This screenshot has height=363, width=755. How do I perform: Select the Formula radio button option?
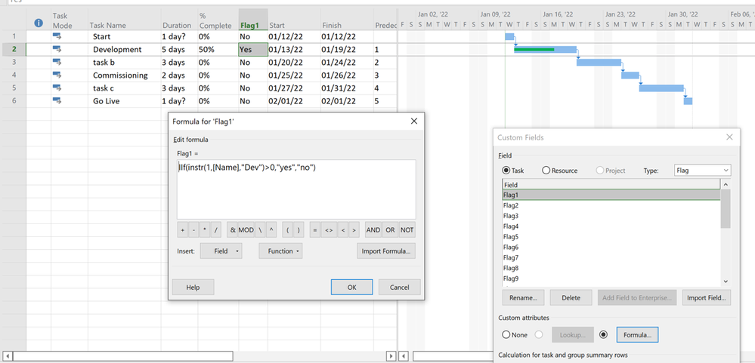603,334
